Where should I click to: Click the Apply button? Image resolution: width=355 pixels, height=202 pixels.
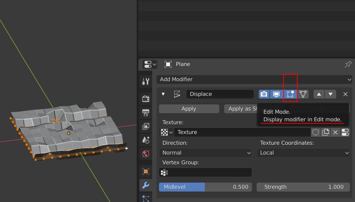pyautogui.click(x=189, y=109)
